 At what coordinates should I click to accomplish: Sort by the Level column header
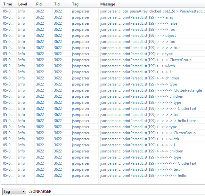pos(22,4)
